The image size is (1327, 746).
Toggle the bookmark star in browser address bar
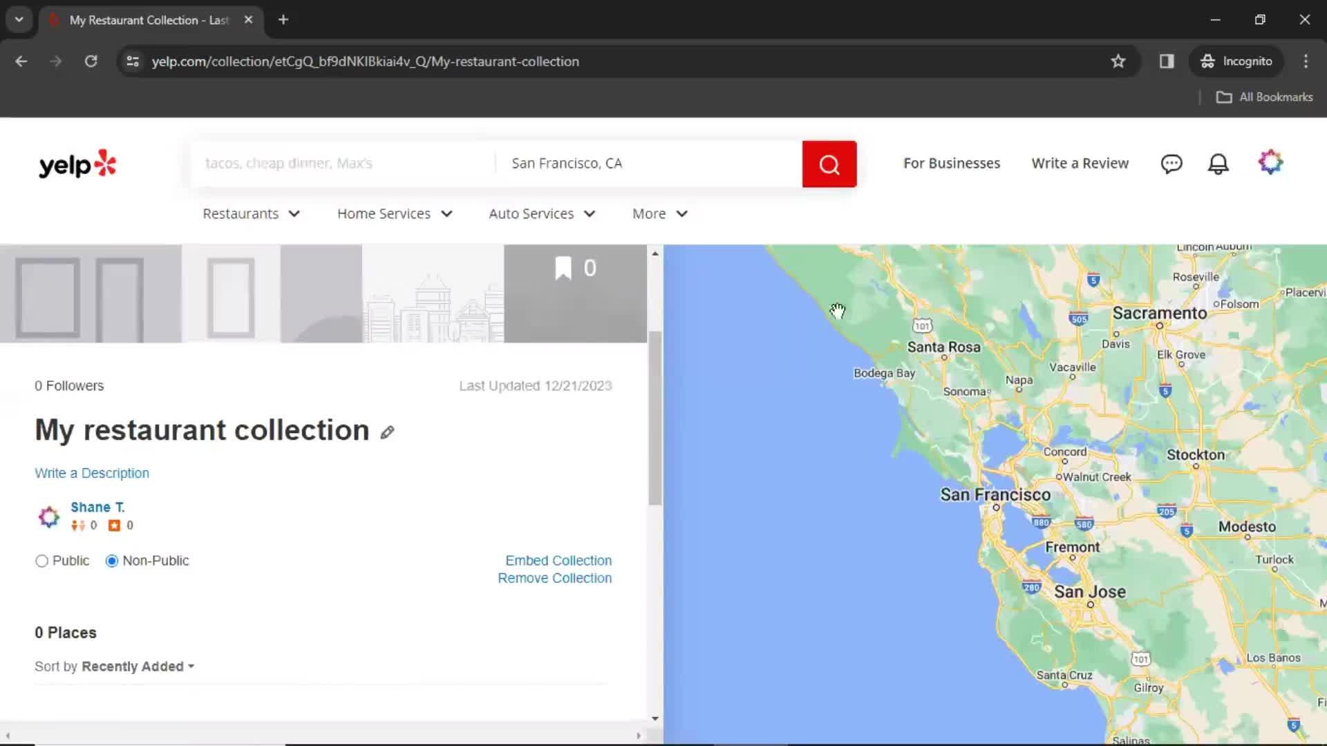tap(1118, 61)
